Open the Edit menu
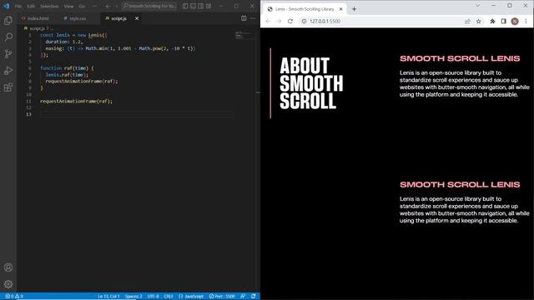This screenshot has height=300, width=534. coord(31,6)
